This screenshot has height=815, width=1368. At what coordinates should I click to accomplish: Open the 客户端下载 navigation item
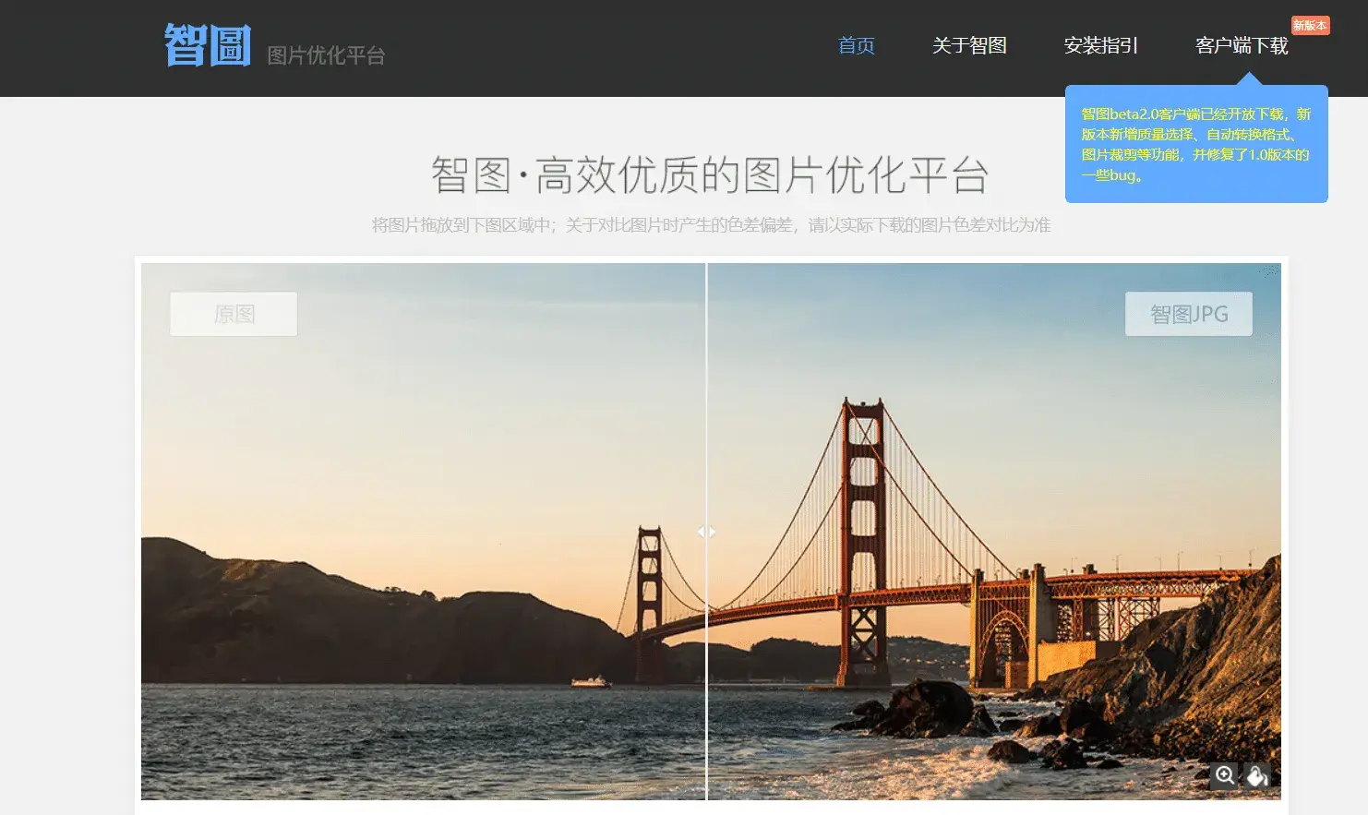click(1242, 45)
